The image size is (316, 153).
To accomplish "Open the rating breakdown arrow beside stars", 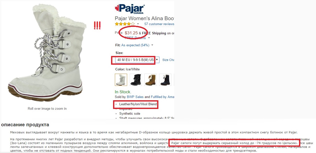I will click(138, 24).
